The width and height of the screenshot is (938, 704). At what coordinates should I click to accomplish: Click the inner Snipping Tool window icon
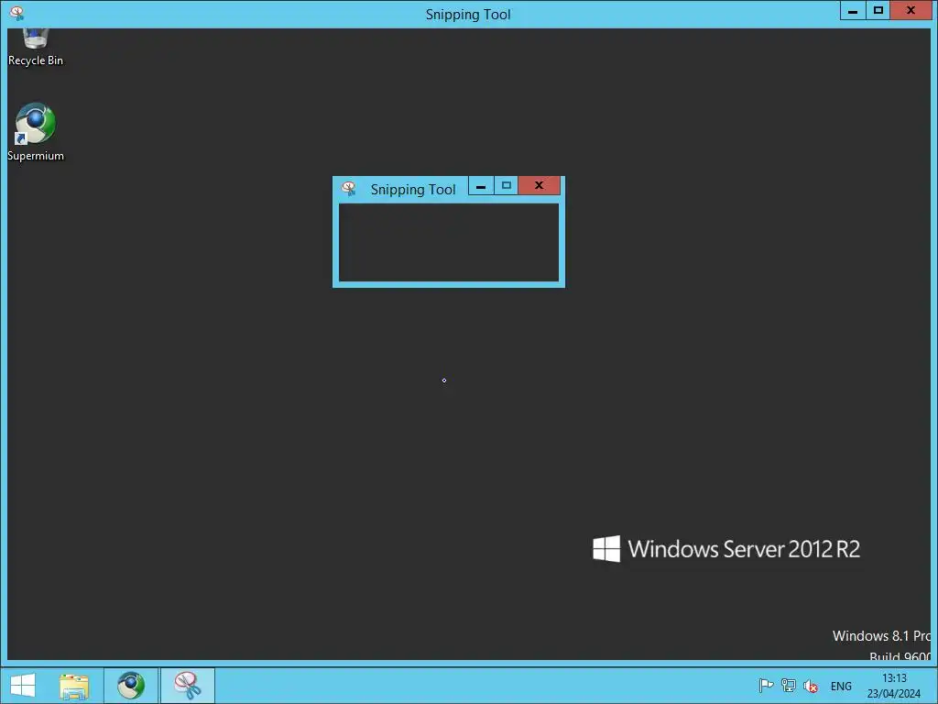pyautogui.click(x=349, y=189)
